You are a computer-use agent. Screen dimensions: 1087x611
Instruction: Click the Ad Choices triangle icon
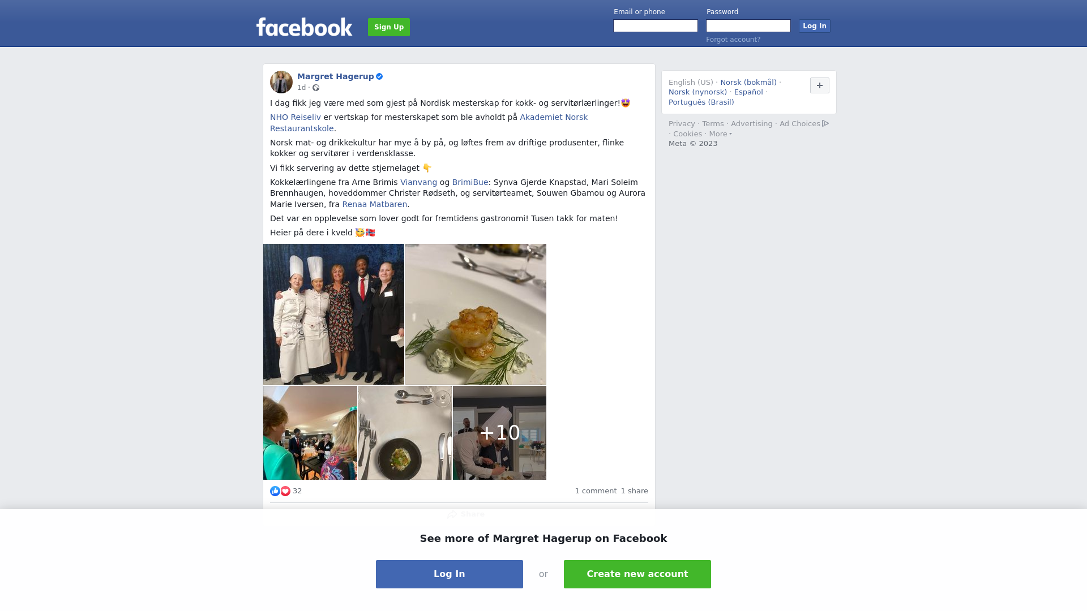coord(825,123)
